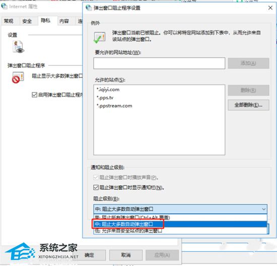
Task: Select *.iqiyi.com in allowed sites list
Action: tap(108, 90)
